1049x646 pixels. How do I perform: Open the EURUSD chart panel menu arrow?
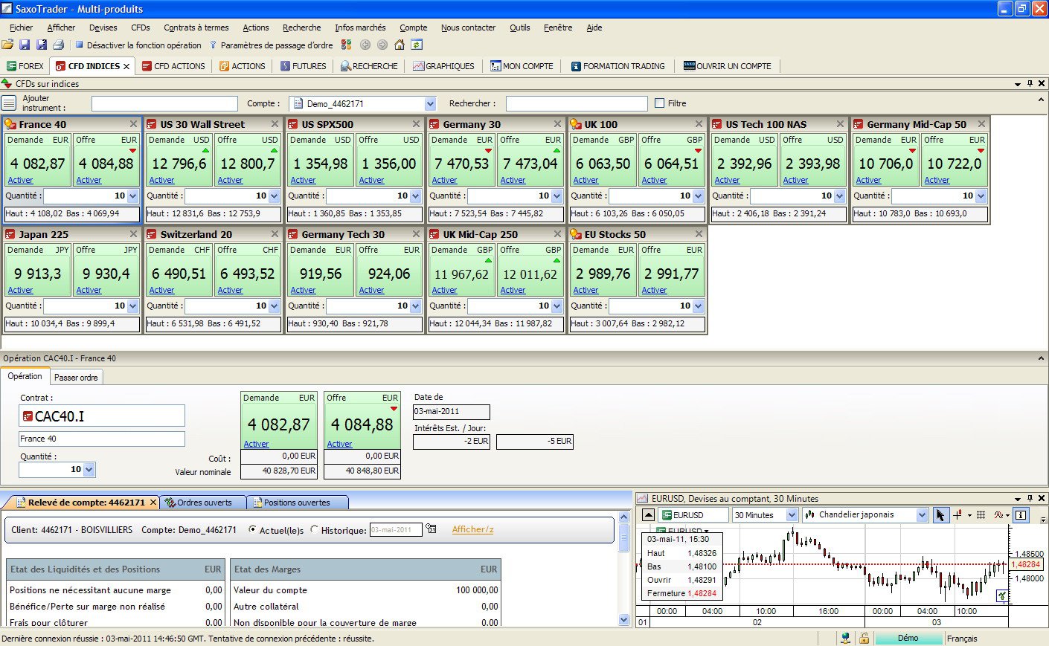pyautogui.click(x=1018, y=499)
